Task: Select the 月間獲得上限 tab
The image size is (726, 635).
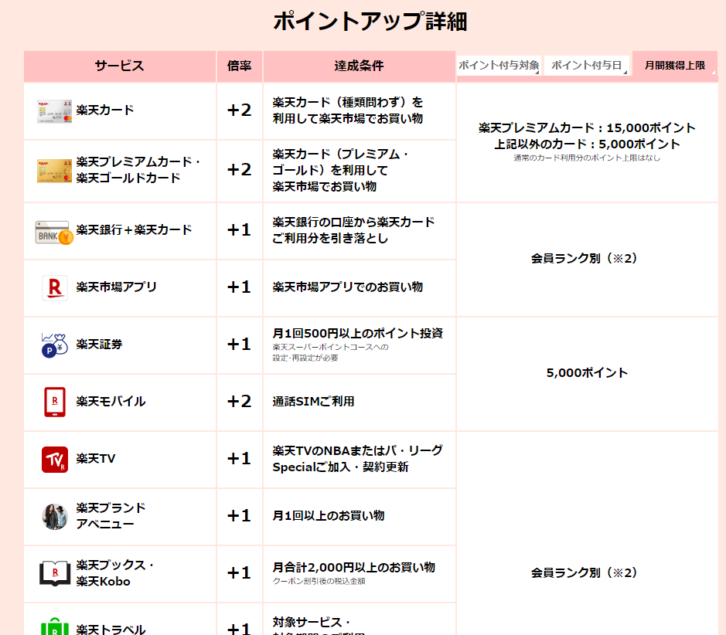Action: 675,66
